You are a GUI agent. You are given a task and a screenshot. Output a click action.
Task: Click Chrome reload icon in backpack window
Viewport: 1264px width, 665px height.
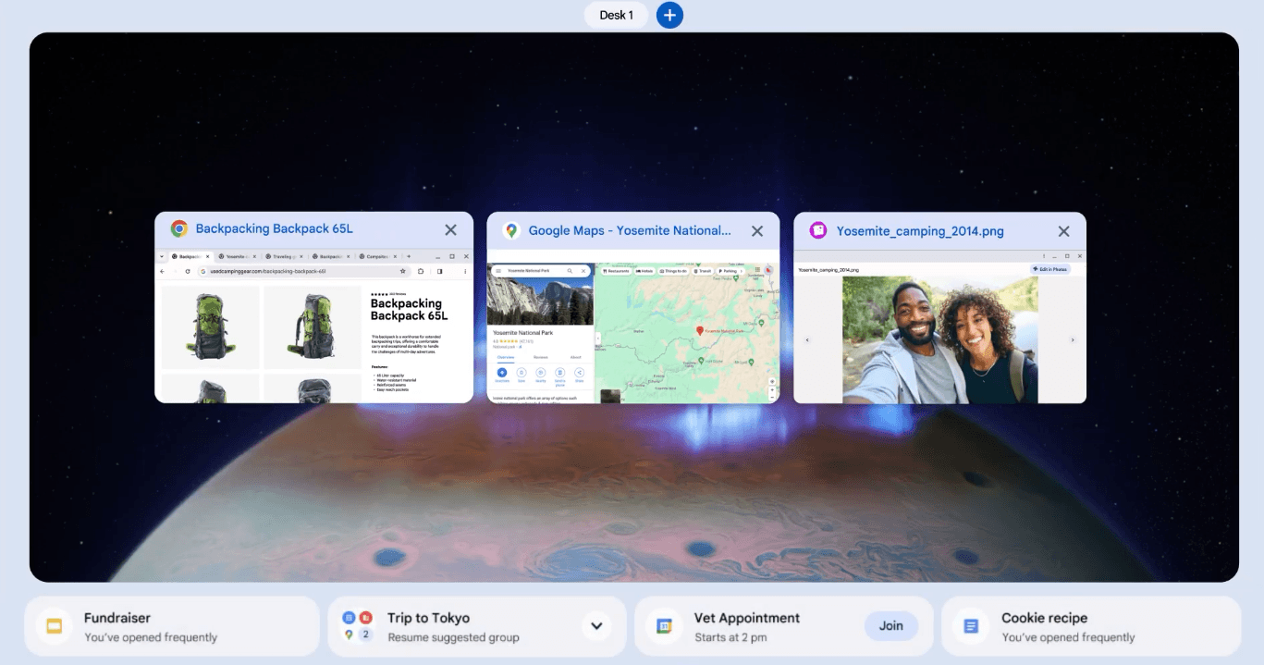pyautogui.click(x=188, y=271)
